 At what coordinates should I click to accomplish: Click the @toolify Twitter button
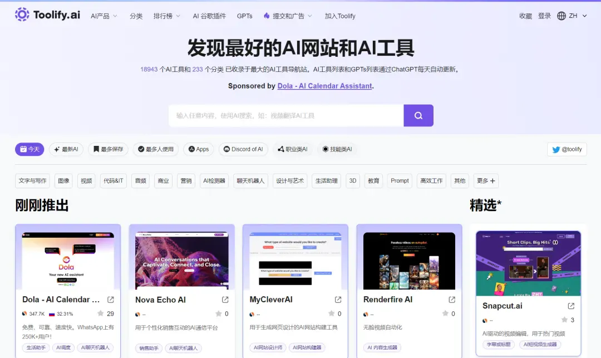(x=567, y=149)
